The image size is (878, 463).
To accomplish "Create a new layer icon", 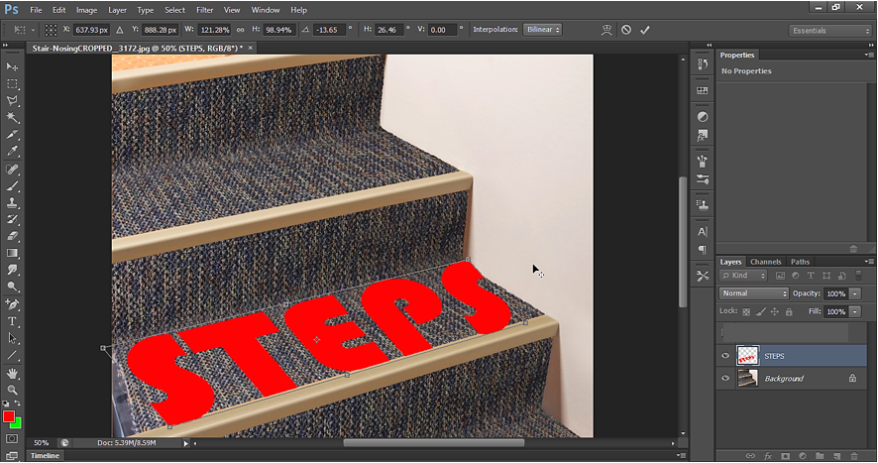I will (x=837, y=456).
